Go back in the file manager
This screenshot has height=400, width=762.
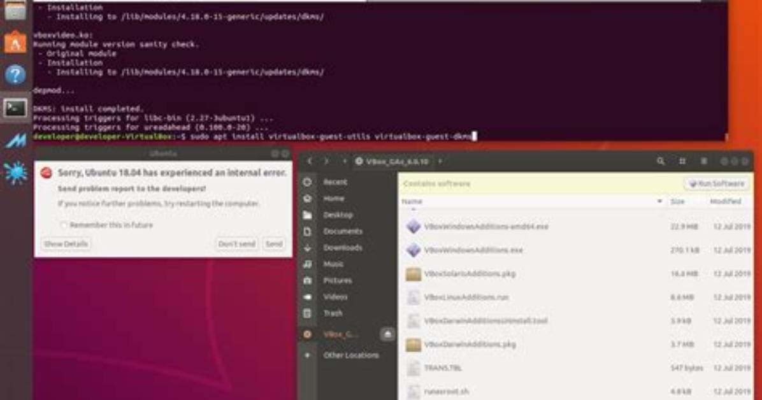[x=310, y=161]
